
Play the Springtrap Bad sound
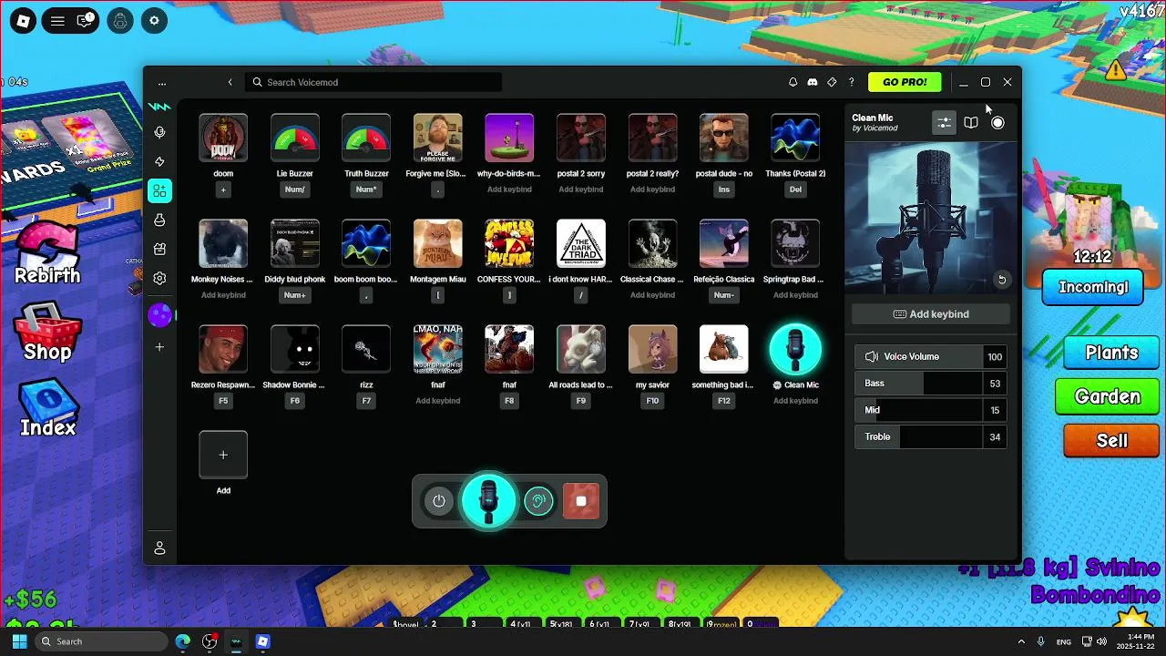(x=795, y=243)
